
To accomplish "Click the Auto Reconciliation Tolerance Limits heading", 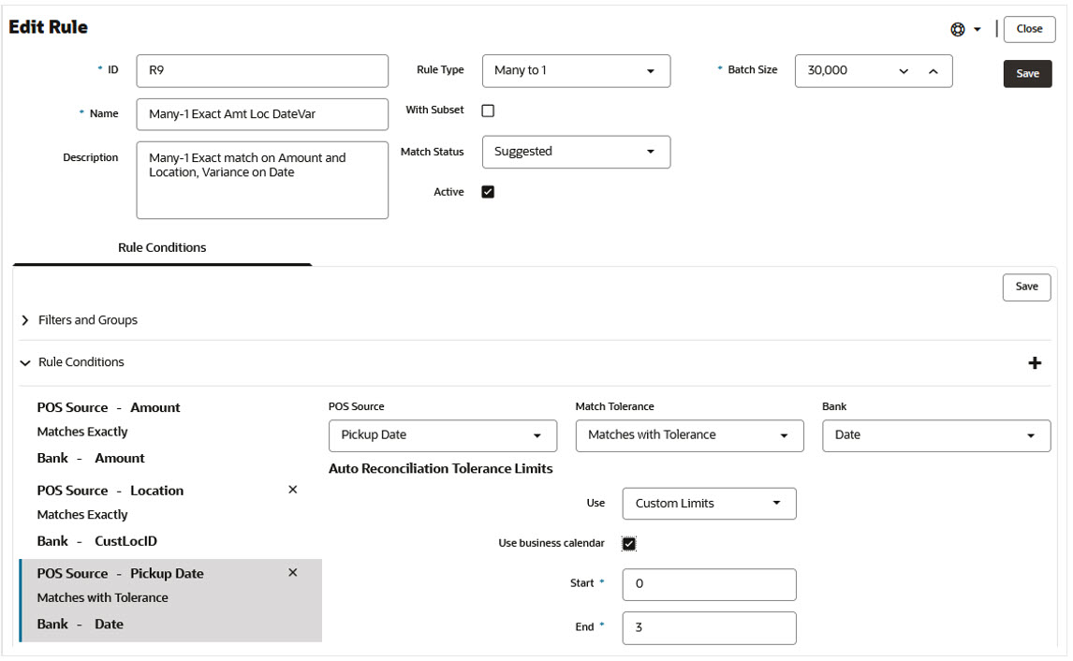I will (x=441, y=469).
